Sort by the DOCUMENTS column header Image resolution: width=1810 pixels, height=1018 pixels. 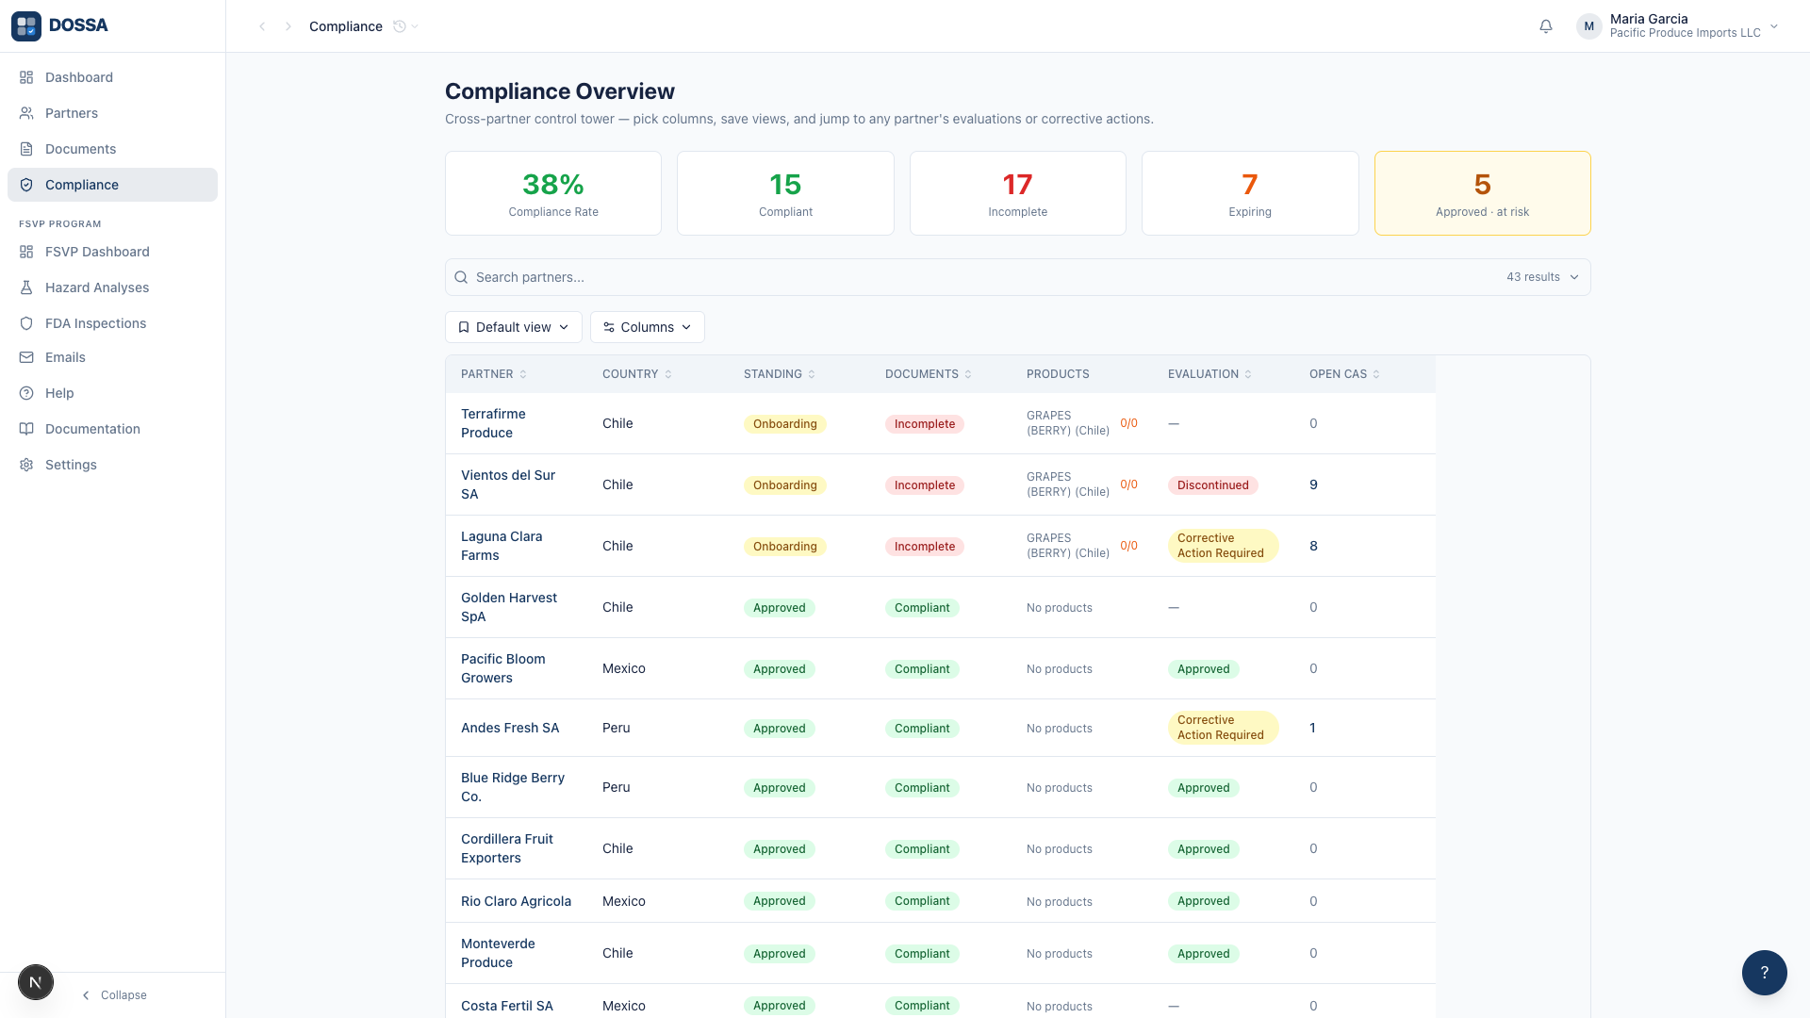[x=929, y=374]
